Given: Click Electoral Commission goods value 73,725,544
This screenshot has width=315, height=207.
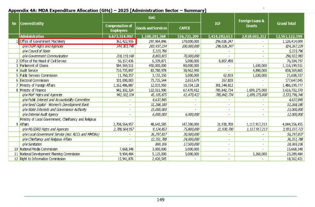Looking at the screenshot, I should (x=159, y=80).
